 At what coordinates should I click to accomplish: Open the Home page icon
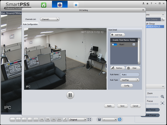click(x=44, y=5)
